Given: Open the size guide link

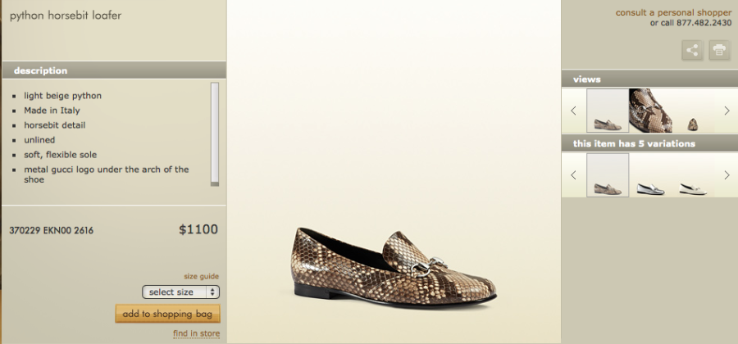Looking at the screenshot, I should (x=201, y=276).
